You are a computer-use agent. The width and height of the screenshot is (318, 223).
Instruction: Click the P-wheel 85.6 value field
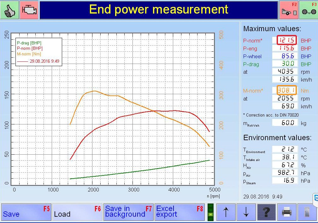(285, 56)
